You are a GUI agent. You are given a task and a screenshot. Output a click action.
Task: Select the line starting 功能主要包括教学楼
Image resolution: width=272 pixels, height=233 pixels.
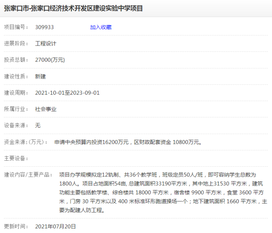[161, 193]
